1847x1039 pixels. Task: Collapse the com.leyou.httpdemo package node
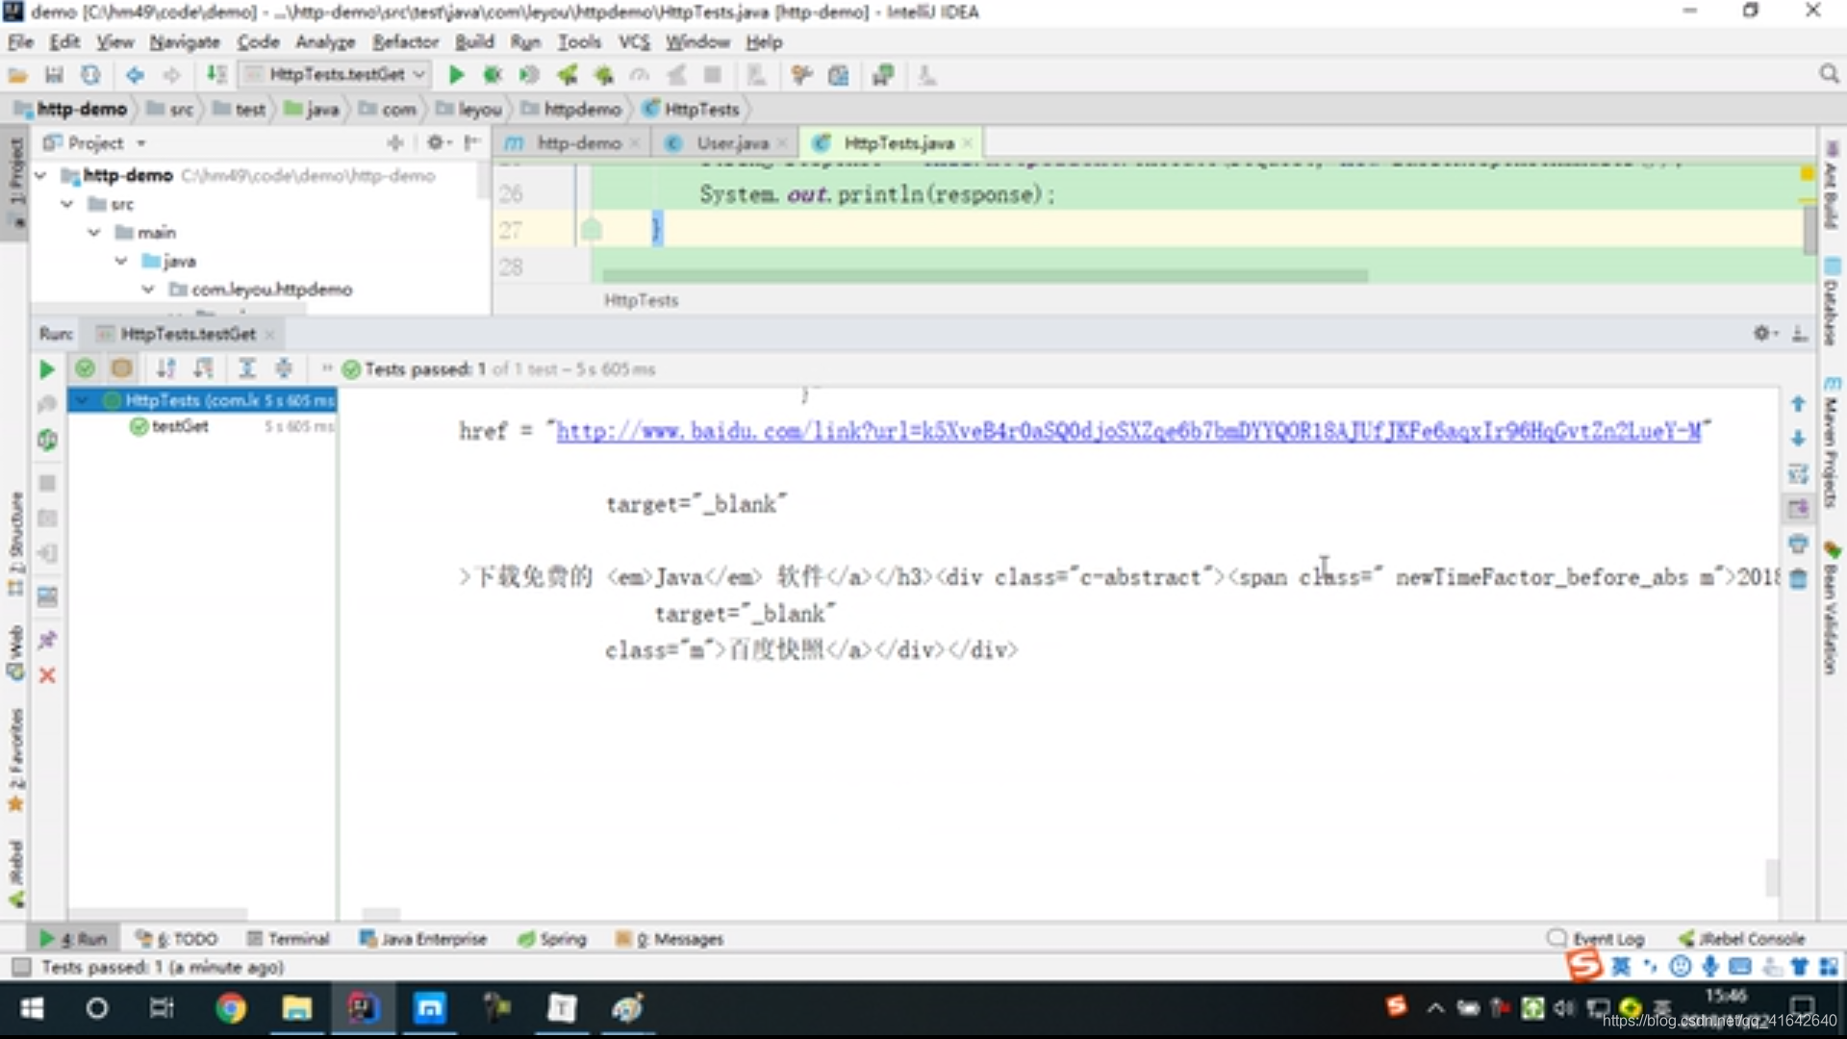pos(148,289)
